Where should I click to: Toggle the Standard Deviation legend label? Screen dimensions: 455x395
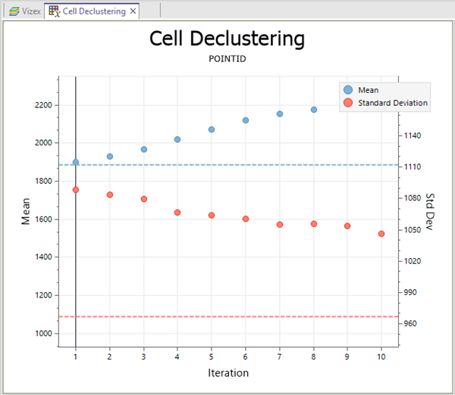pyautogui.click(x=393, y=103)
